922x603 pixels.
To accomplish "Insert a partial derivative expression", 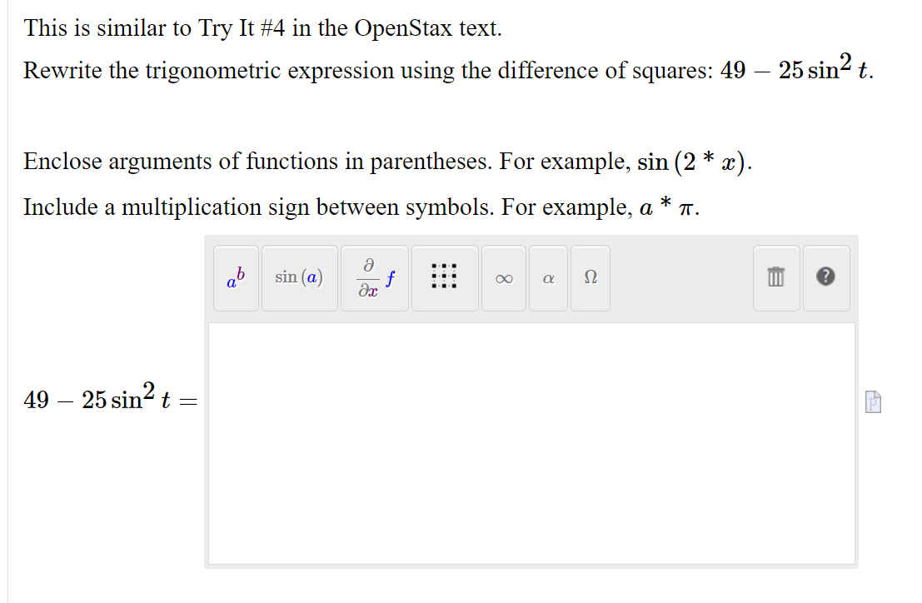I will [374, 278].
